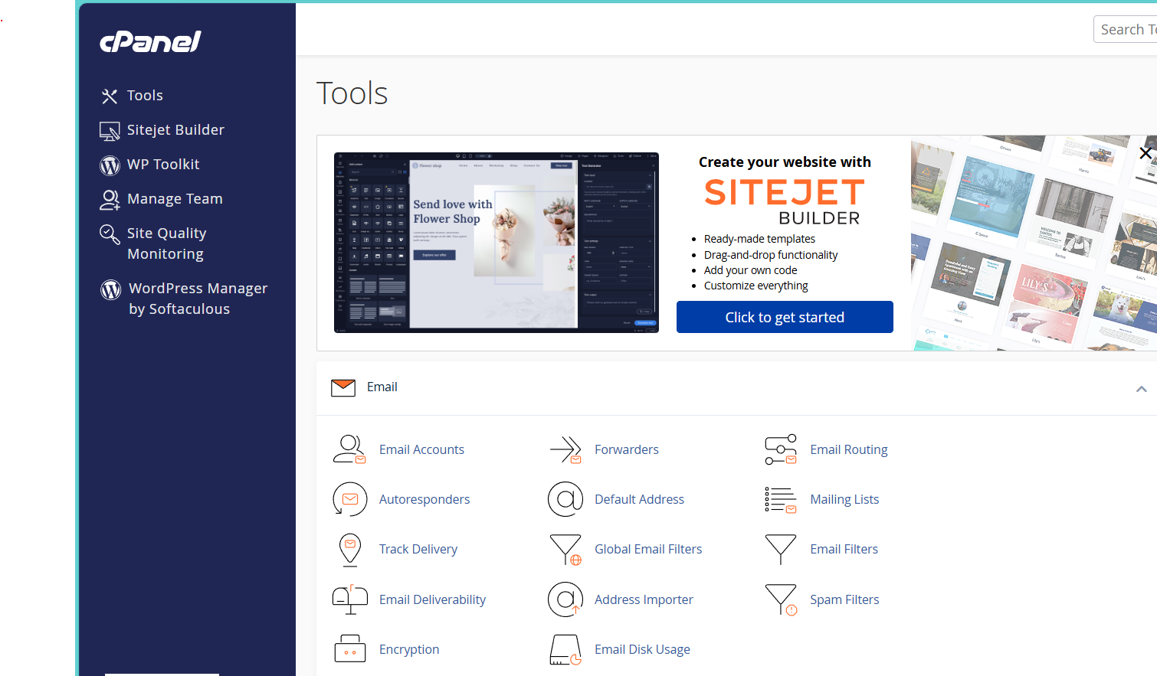This screenshot has width=1157, height=676.
Task: Open the Default Address link
Action: [x=639, y=499]
